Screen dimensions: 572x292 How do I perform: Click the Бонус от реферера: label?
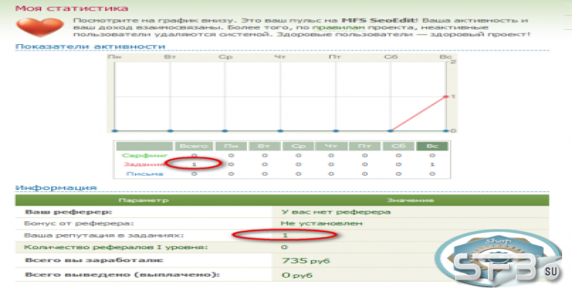point(79,223)
